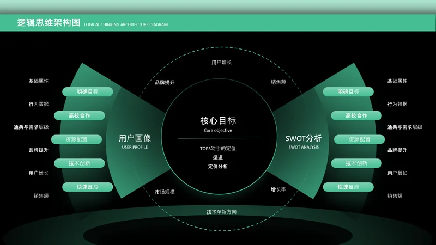Screen dimensions: 436x245
Task: Select 品牌提升 label on the dashed ring
Action: click(x=165, y=83)
